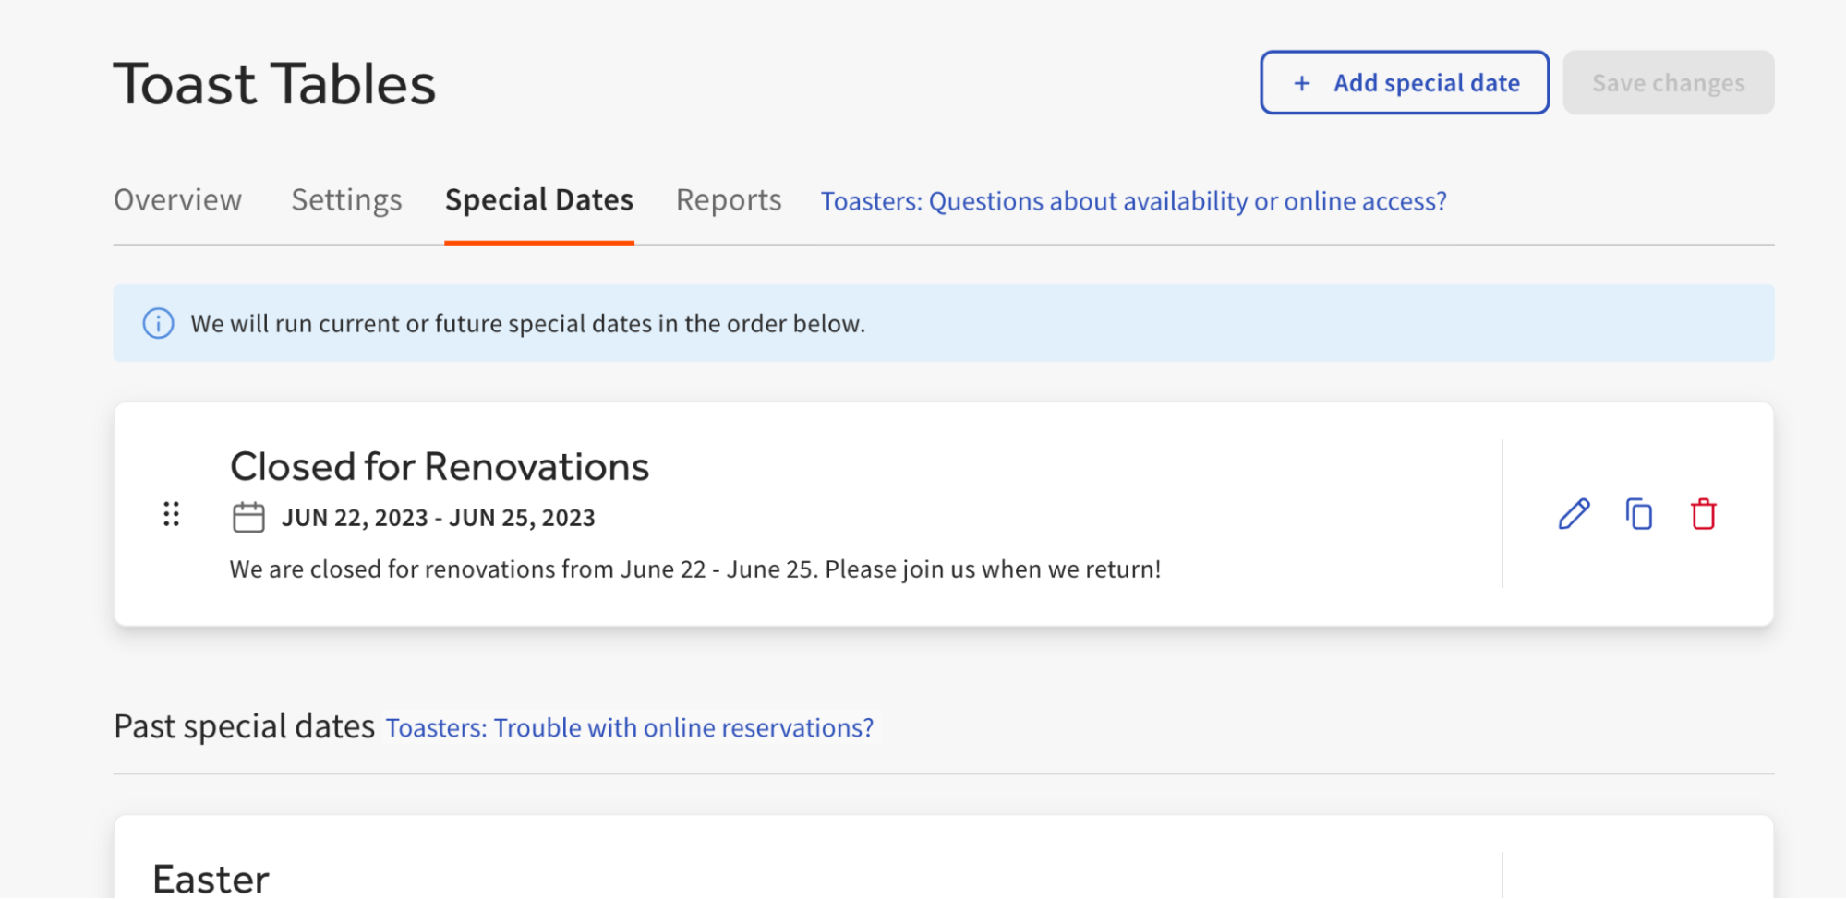The width and height of the screenshot is (1846, 899).
Task: Switch to the Settings tab
Action: tap(346, 200)
